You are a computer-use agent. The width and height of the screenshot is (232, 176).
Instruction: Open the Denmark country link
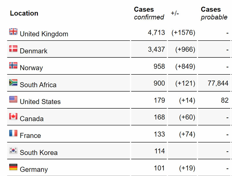33,51
